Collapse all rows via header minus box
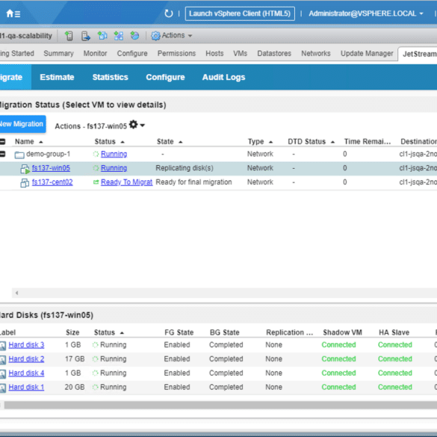This screenshot has height=437, width=437. 2,142
